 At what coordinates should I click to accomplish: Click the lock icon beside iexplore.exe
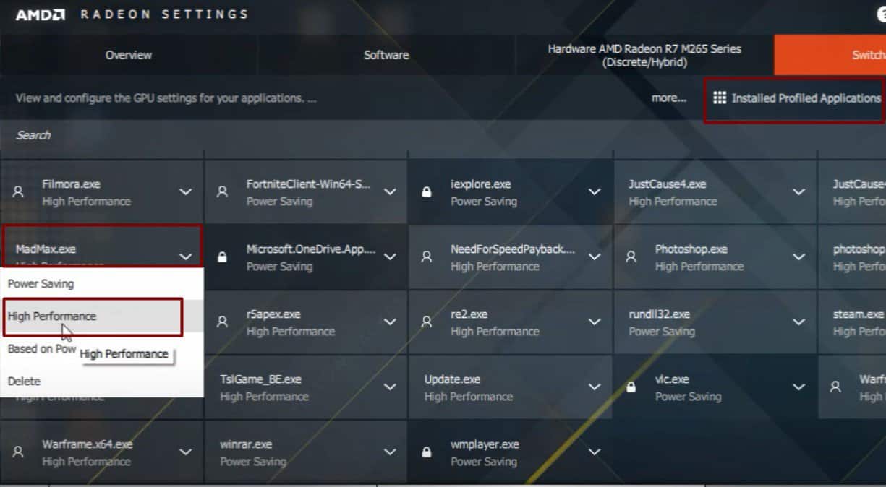[427, 192]
